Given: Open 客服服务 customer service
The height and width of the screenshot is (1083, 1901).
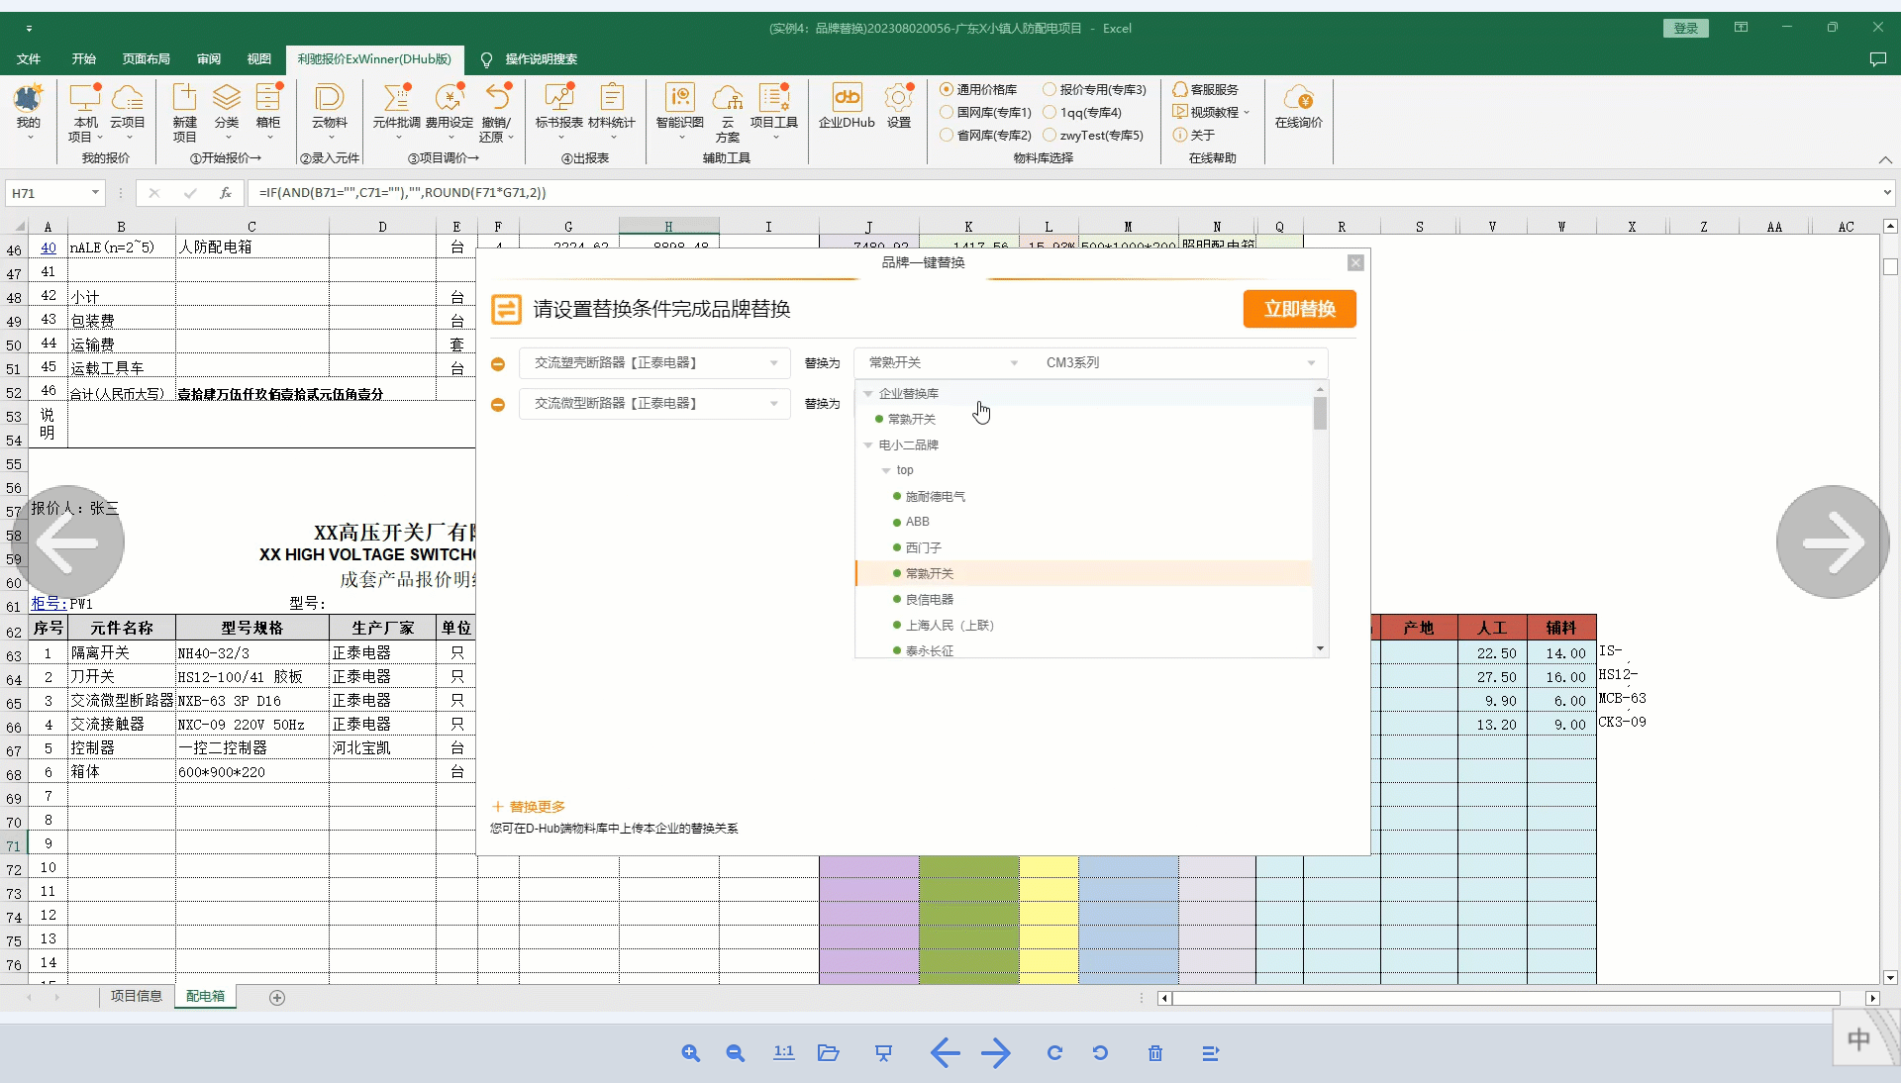Looking at the screenshot, I should pyautogui.click(x=1206, y=89).
